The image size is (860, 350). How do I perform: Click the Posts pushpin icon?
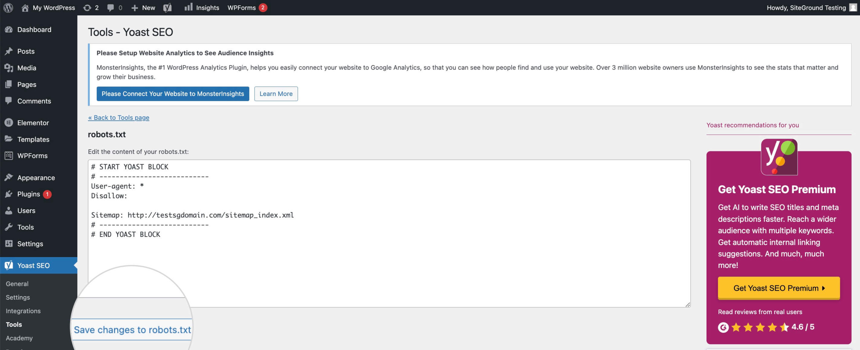(9, 51)
